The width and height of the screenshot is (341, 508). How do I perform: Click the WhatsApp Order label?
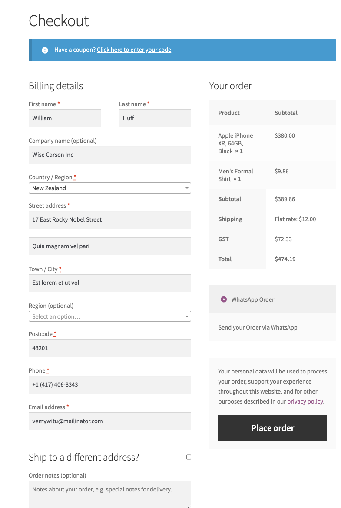click(x=253, y=299)
